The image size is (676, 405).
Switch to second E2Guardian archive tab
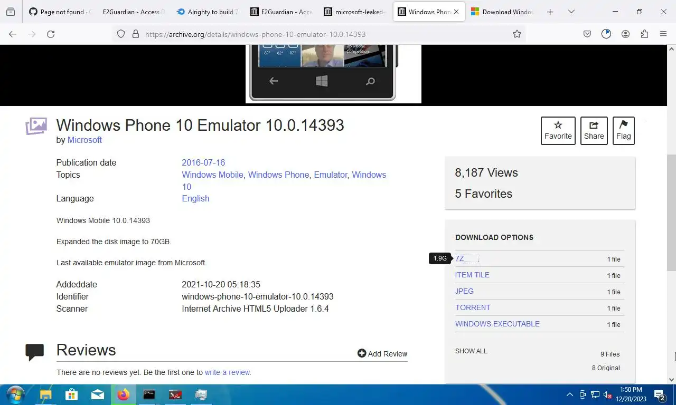281,12
